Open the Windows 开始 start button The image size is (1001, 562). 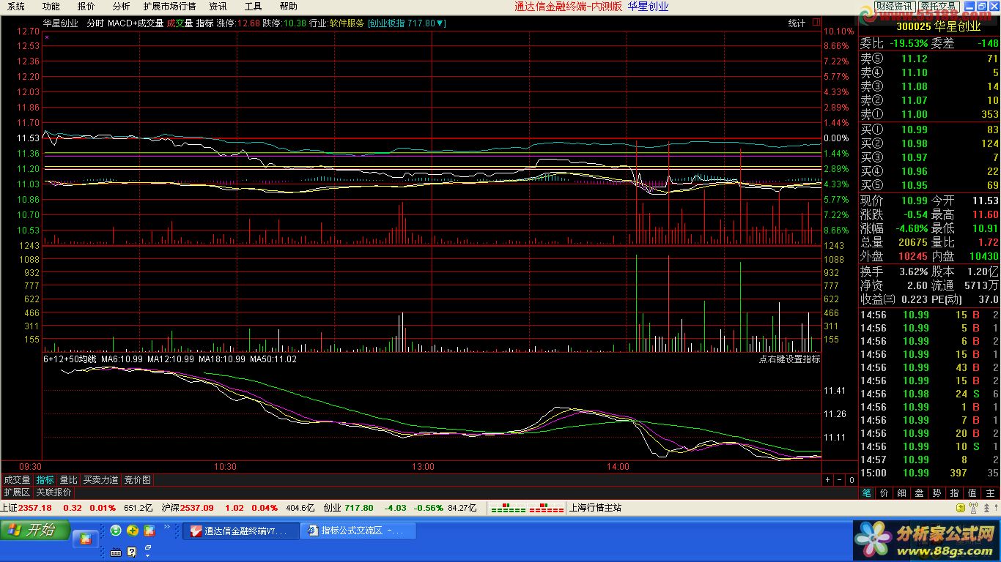point(35,530)
